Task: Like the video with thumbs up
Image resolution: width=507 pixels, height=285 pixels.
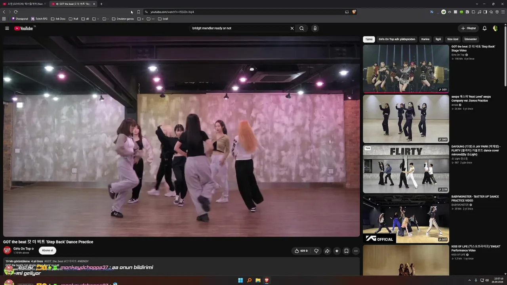Action: tap(301, 251)
